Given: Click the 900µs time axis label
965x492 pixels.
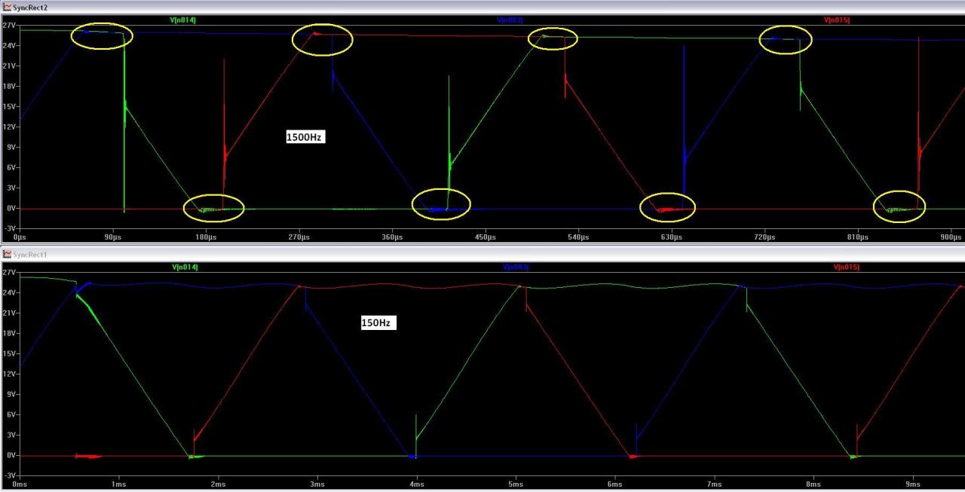Looking at the screenshot, I should 951,237.
